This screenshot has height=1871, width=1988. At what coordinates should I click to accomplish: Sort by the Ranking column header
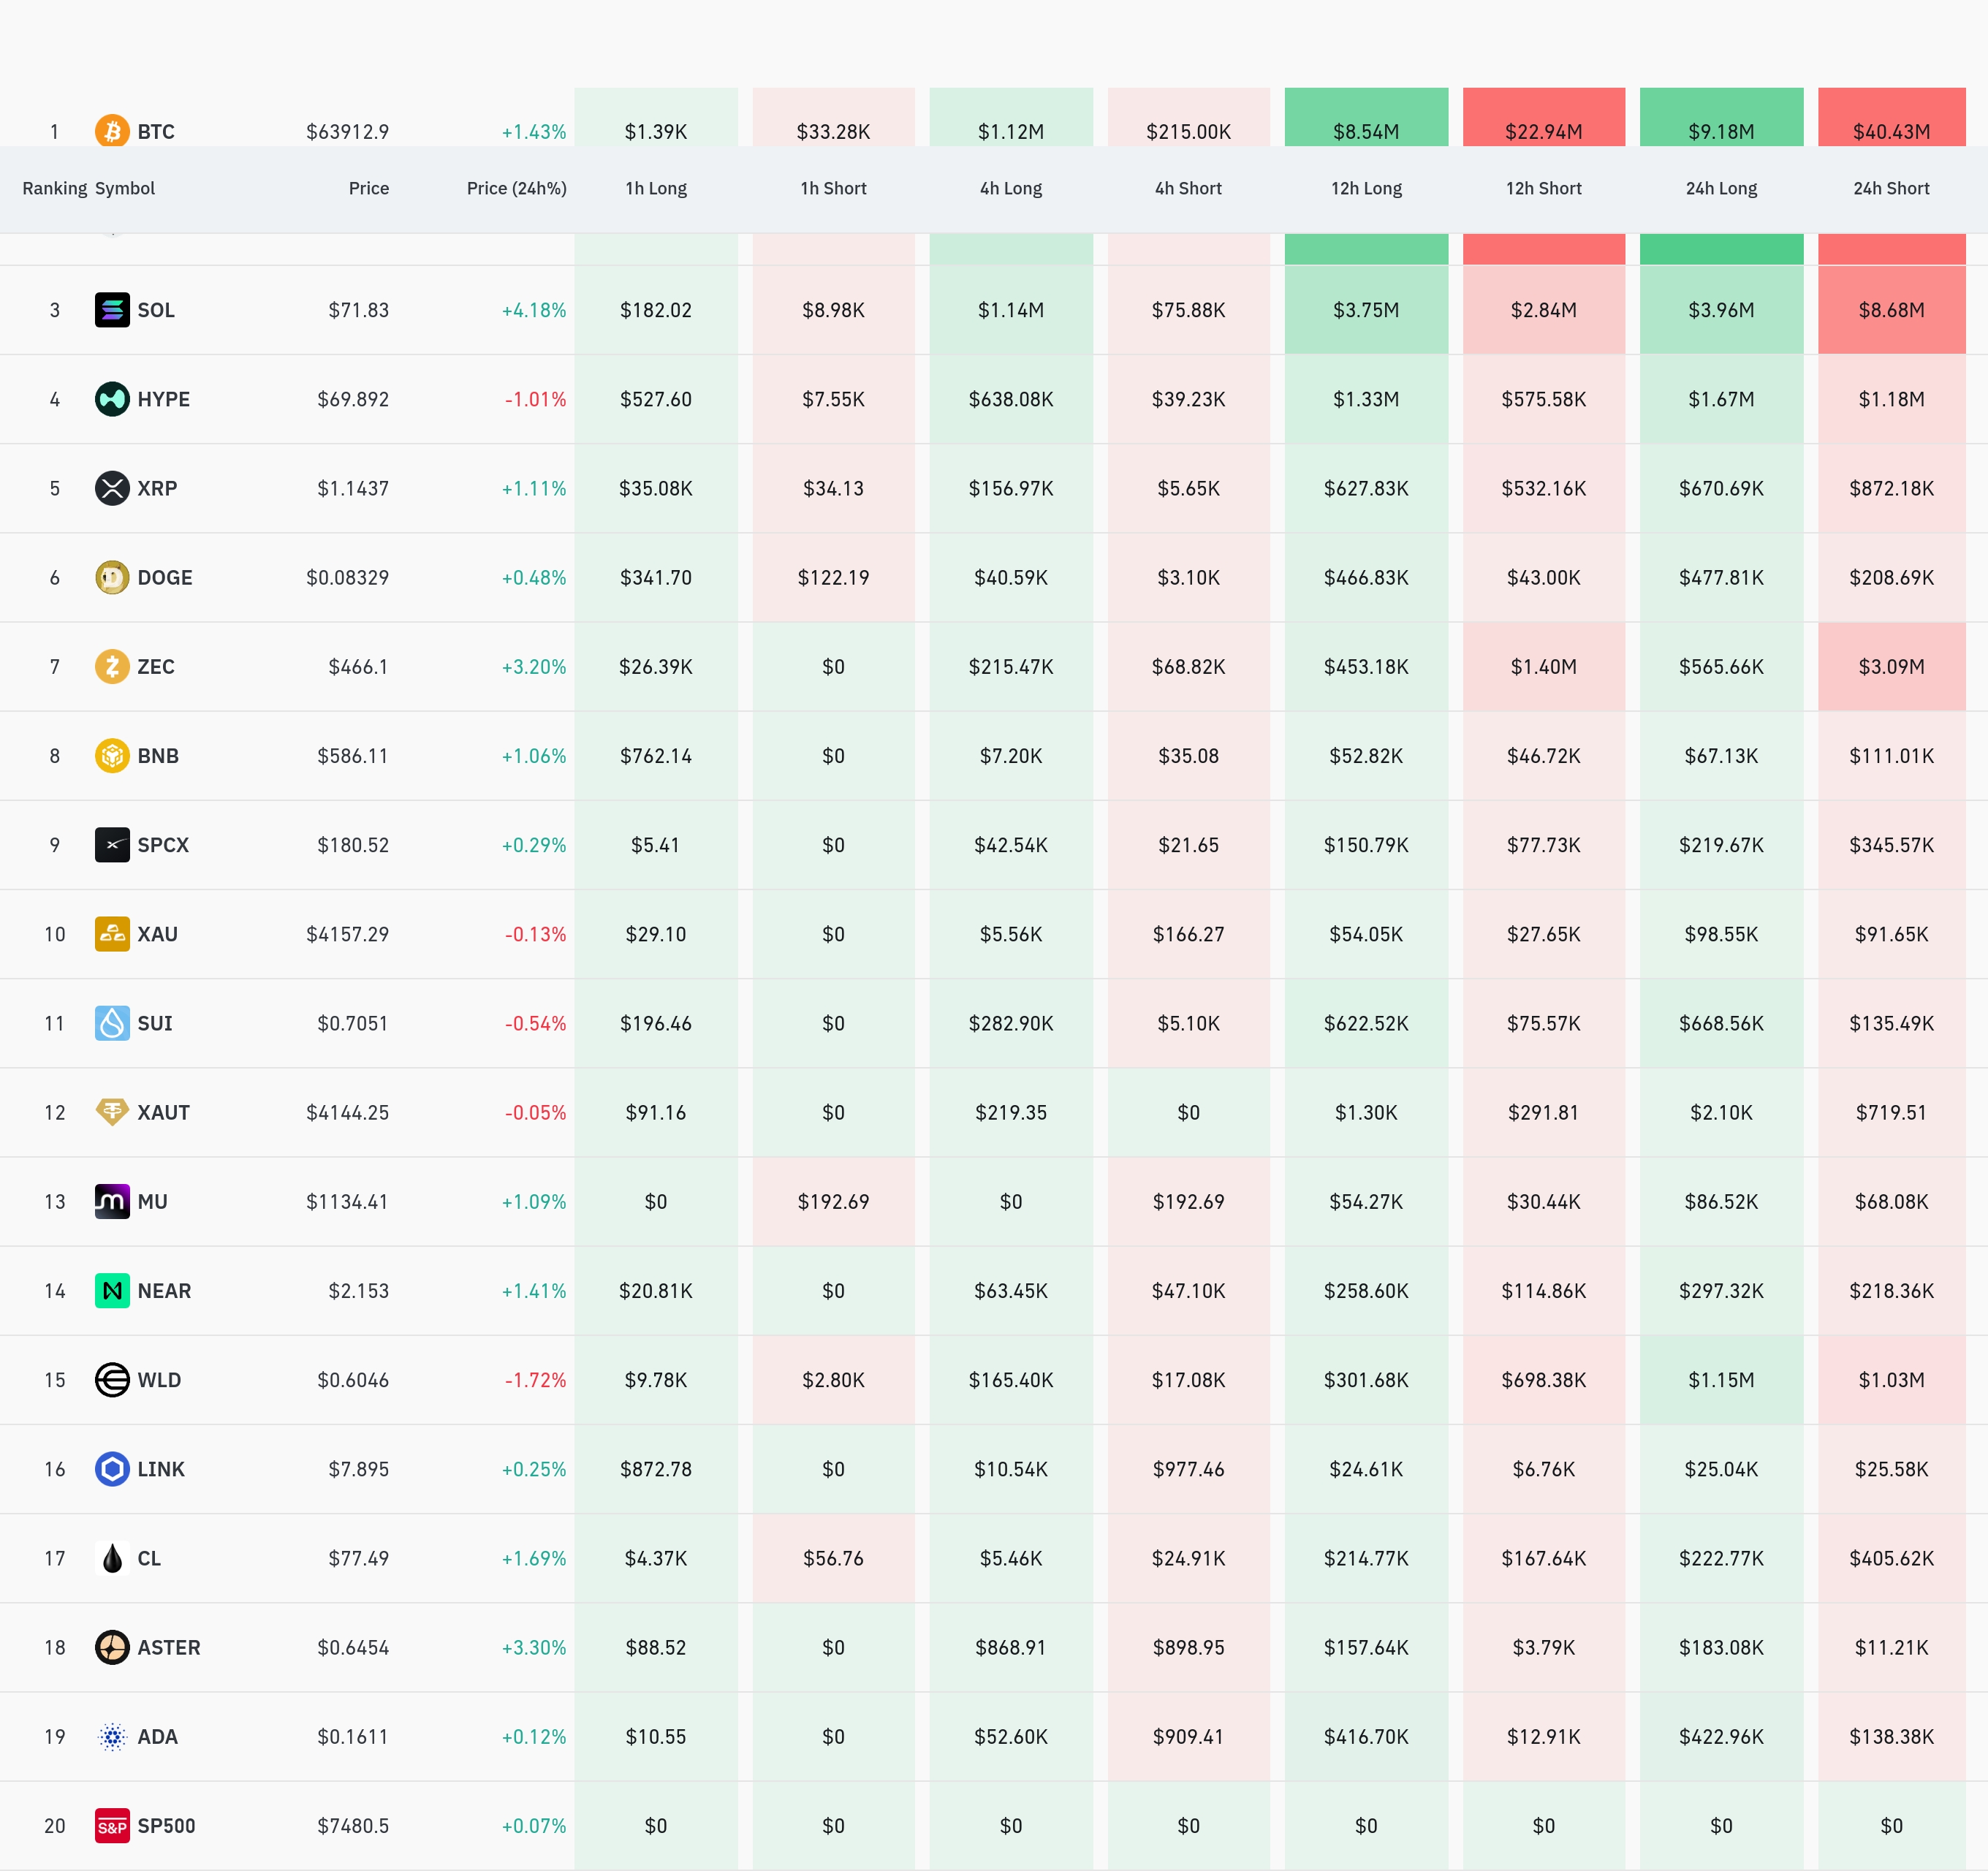coord(54,188)
